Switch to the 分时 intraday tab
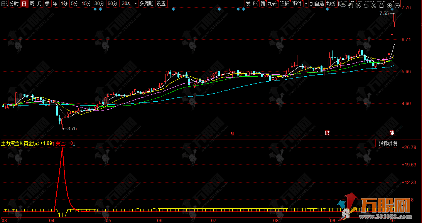This screenshot has height=223, width=422. [x=14, y=3]
